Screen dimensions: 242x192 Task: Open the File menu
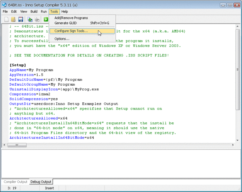pyautogui.click(x=5, y=12)
